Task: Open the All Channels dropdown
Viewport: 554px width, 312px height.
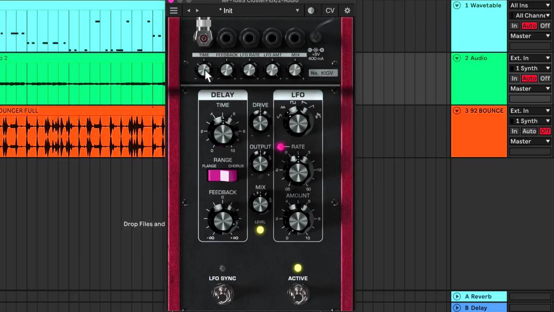Action: click(x=530, y=16)
